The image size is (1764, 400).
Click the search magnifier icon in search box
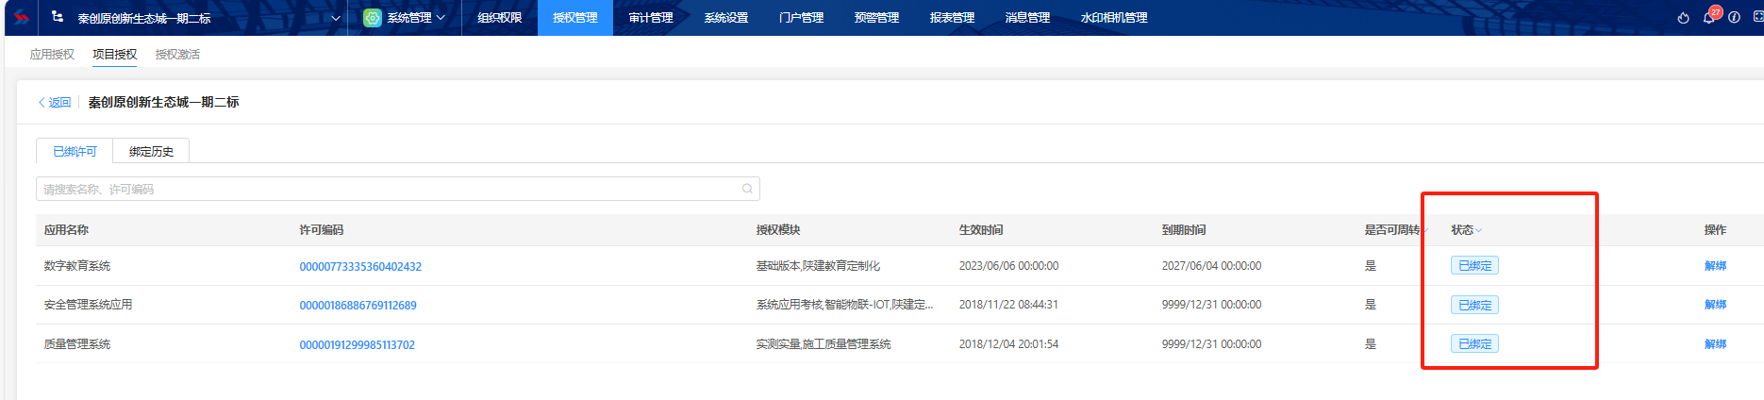747,189
